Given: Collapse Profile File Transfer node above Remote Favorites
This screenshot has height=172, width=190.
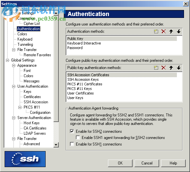Looking at the screenshot, I should 14,50.
